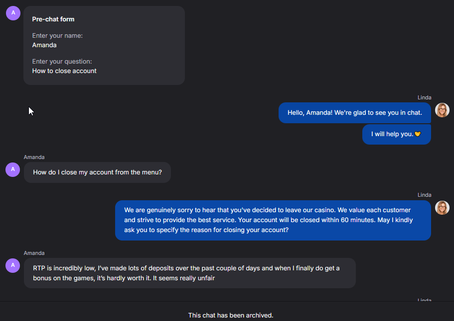Click Amanda's avatar beside the RTP complaint message
The width and height of the screenshot is (454, 321).
click(x=13, y=265)
